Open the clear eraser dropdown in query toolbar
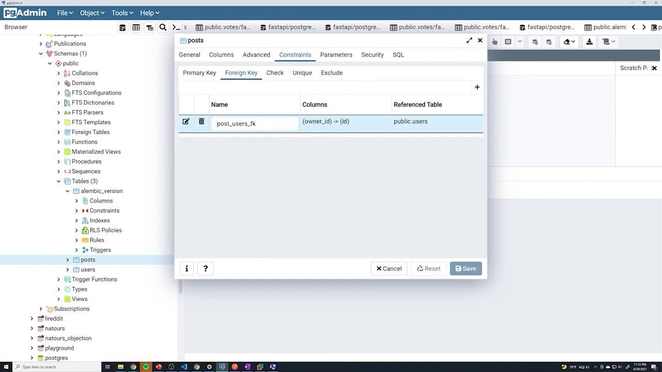This screenshot has width=662, height=372. point(569,42)
